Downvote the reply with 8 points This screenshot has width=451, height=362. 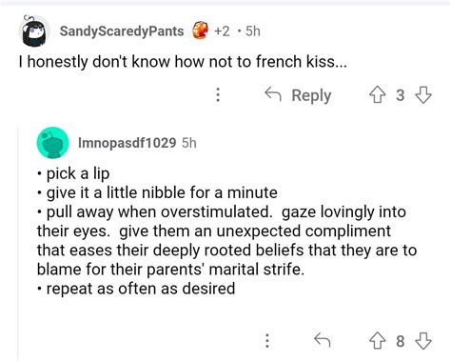pos(423,341)
